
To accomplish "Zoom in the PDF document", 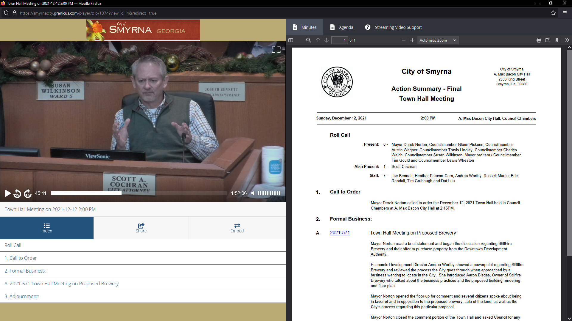I will (412, 40).
